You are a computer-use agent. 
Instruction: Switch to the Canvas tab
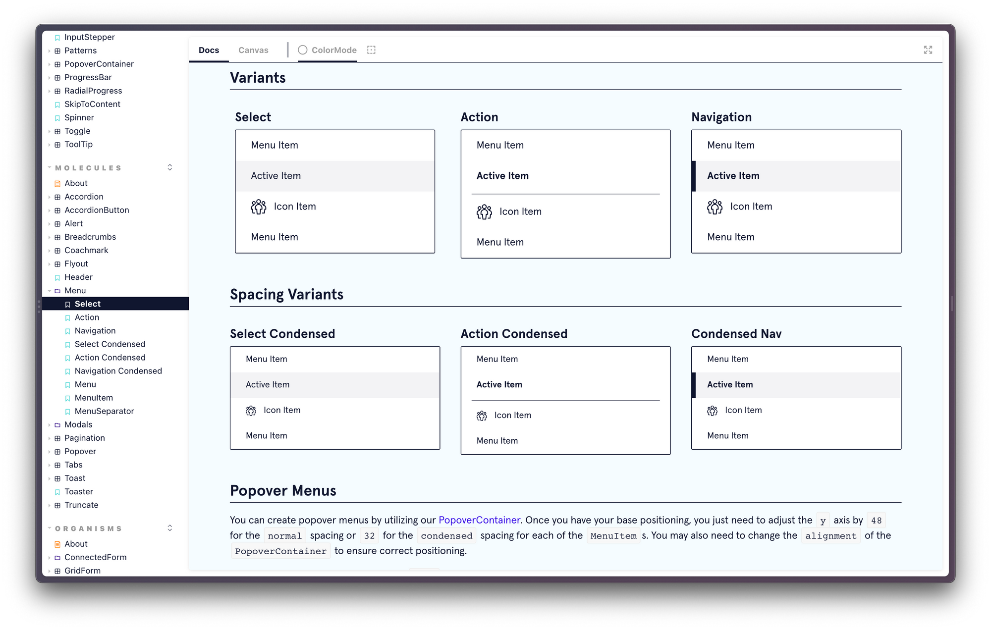click(x=253, y=50)
